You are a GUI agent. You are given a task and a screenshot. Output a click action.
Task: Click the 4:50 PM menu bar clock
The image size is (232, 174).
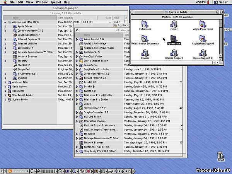[x=201, y=2]
